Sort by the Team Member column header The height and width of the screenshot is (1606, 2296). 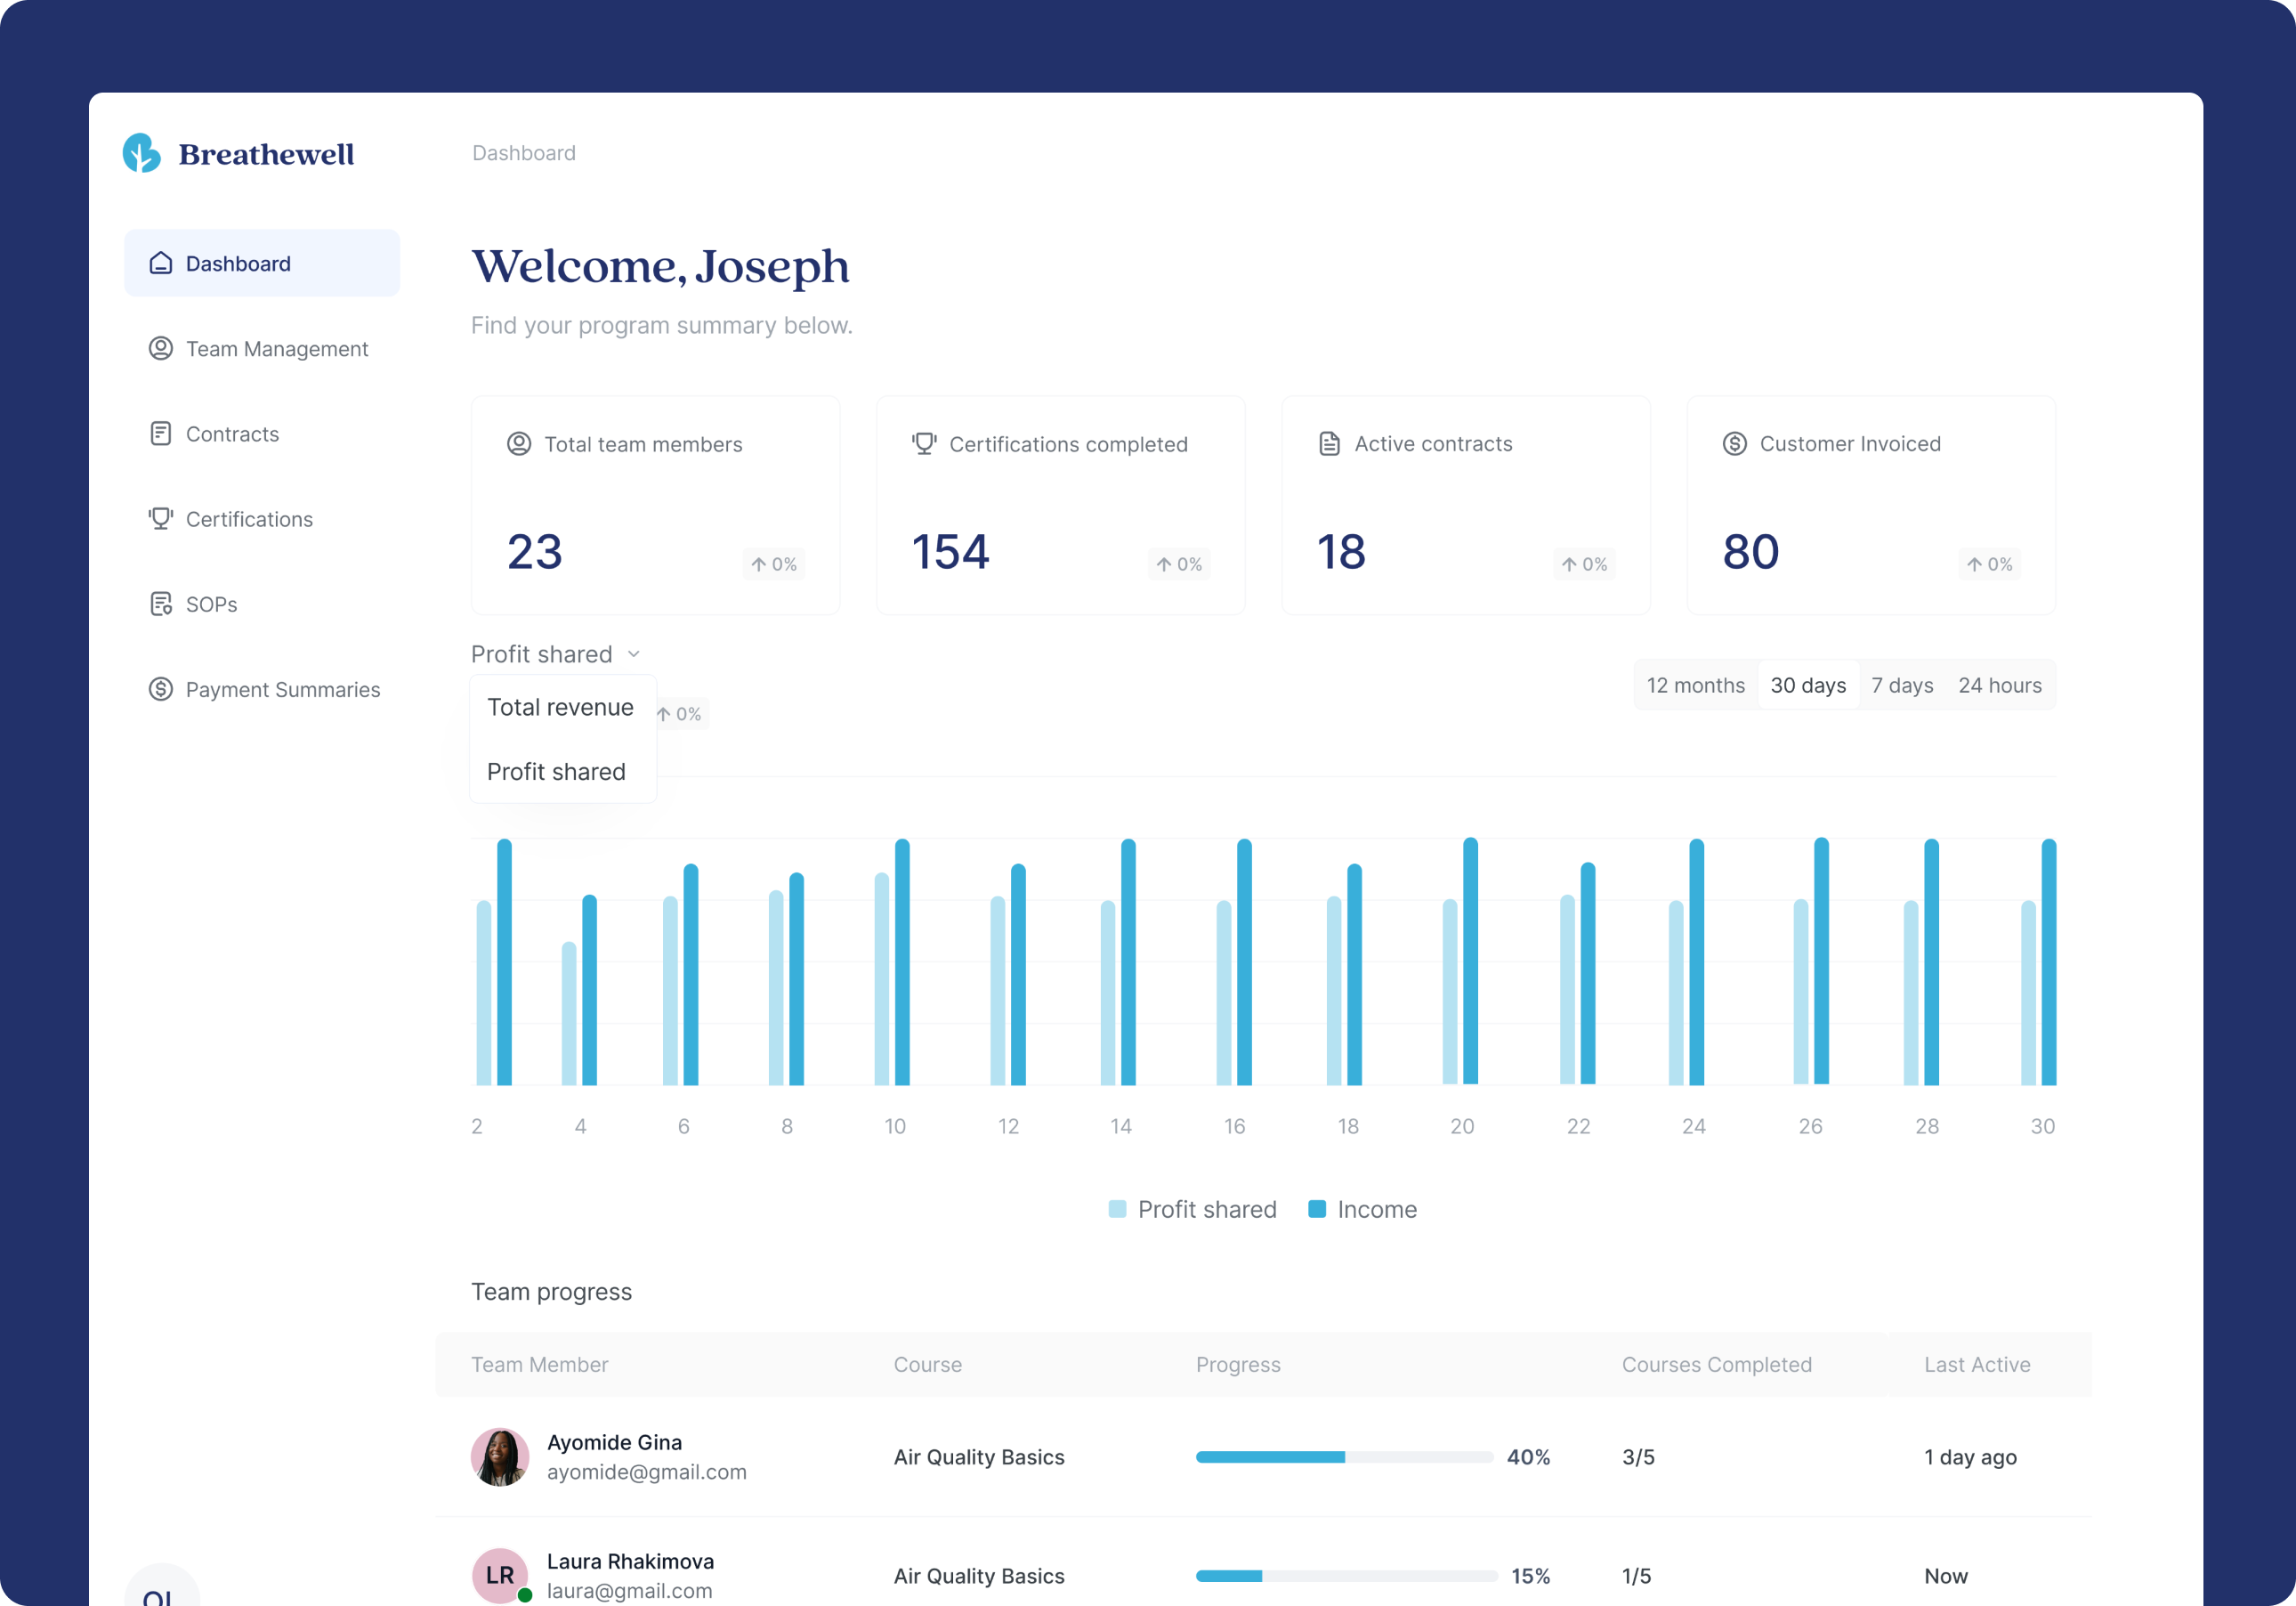point(540,1364)
